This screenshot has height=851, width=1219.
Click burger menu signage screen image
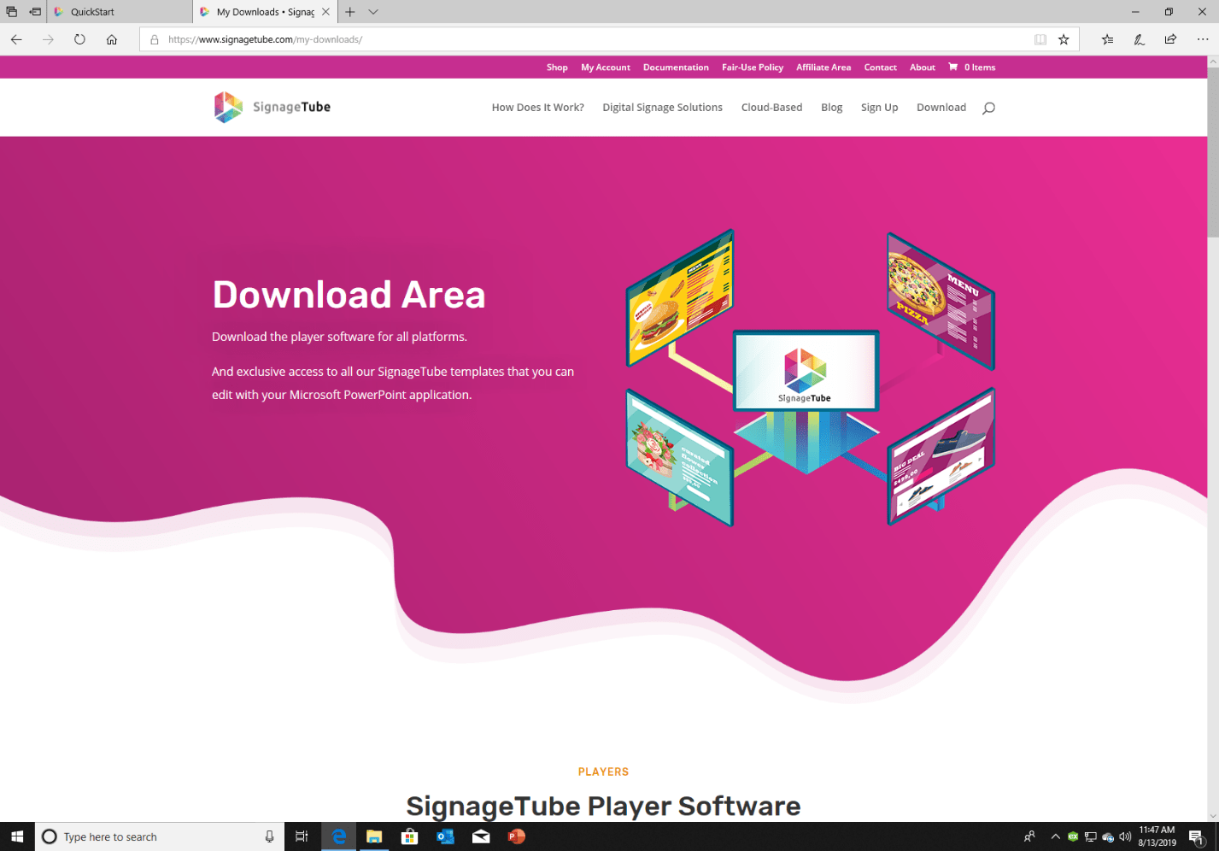click(x=681, y=296)
